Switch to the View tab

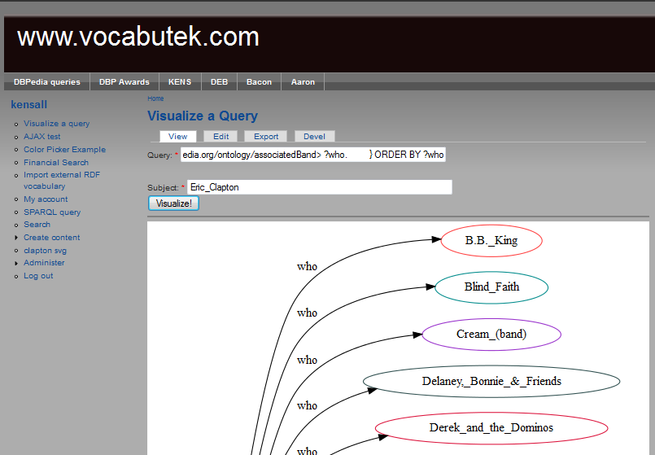178,136
